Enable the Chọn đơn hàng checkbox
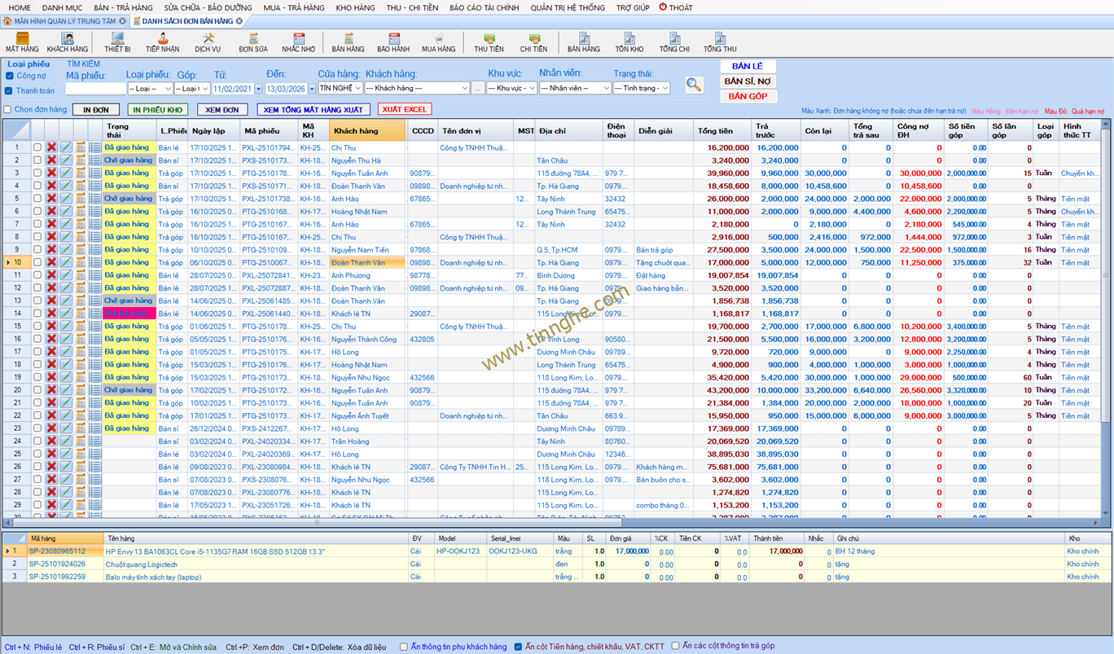Screen dimensions: 1114x654 7,110
